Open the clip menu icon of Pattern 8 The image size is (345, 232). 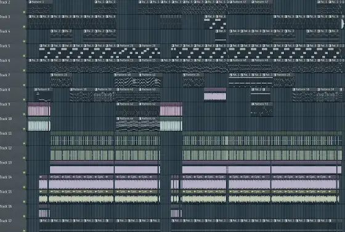(36, 89)
